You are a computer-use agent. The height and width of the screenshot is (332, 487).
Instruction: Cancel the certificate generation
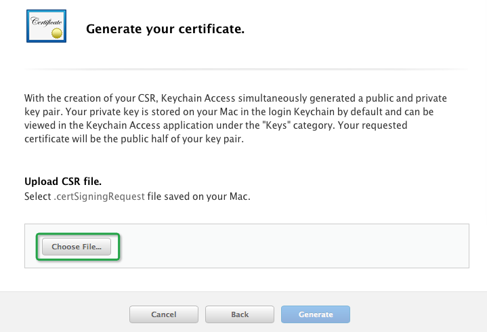pos(164,314)
